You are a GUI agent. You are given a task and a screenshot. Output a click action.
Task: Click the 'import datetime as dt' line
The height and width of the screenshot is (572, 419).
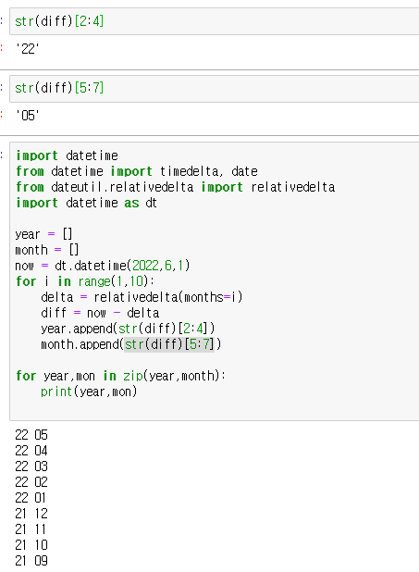click(x=86, y=203)
